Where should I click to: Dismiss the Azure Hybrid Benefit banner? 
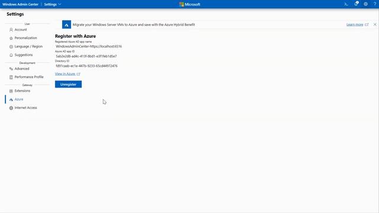pos(375,25)
